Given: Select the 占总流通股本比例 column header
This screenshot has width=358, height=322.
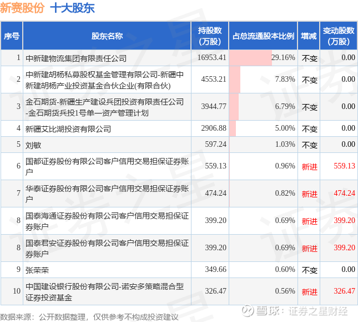Looking at the screenshot, I should click(x=263, y=36).
